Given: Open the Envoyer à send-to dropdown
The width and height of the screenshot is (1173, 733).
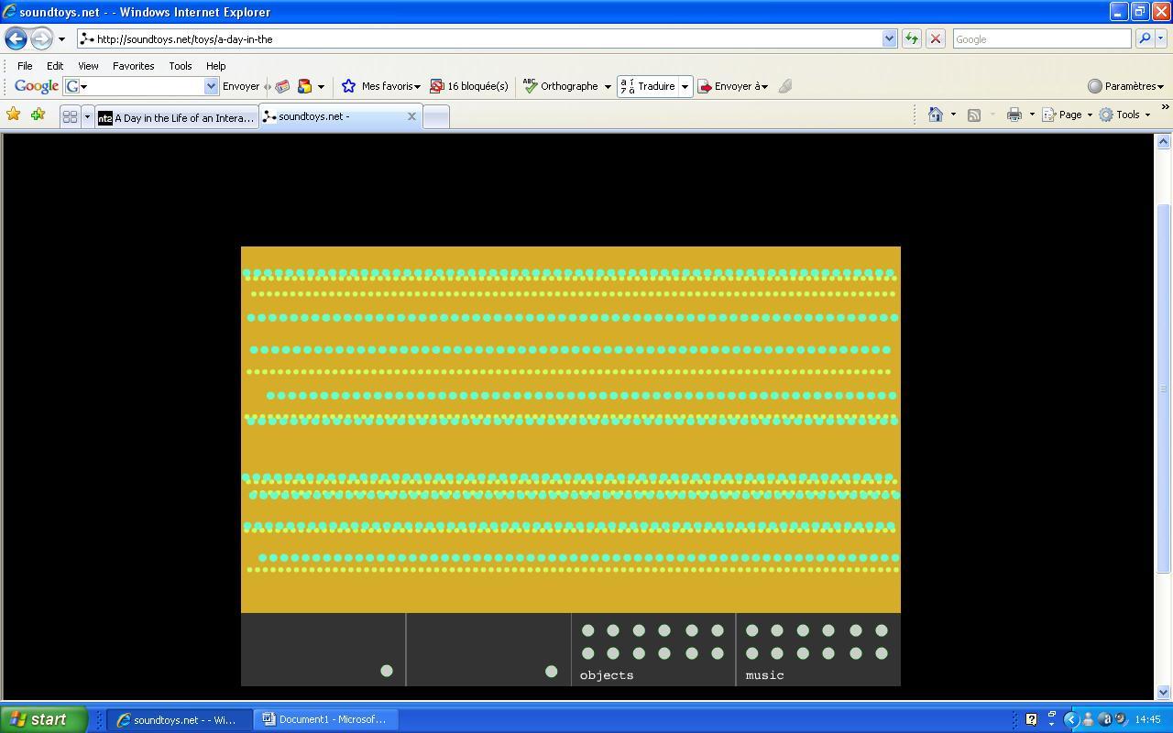Looking at the screenshot, I should coord(733,86).
